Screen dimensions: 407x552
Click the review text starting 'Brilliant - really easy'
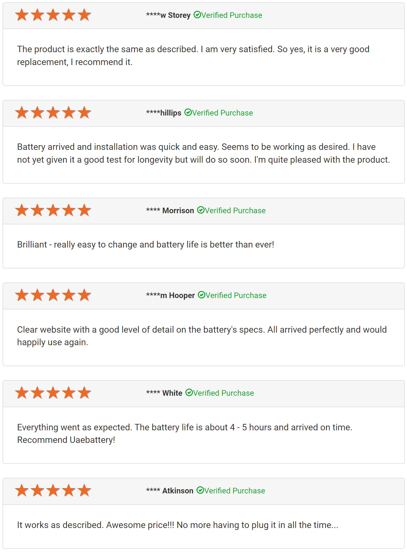146,244
